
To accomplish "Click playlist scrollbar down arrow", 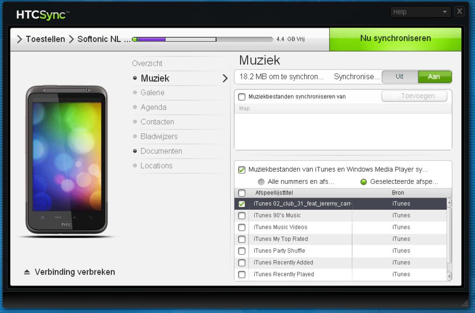I will [x=449, y=276].
